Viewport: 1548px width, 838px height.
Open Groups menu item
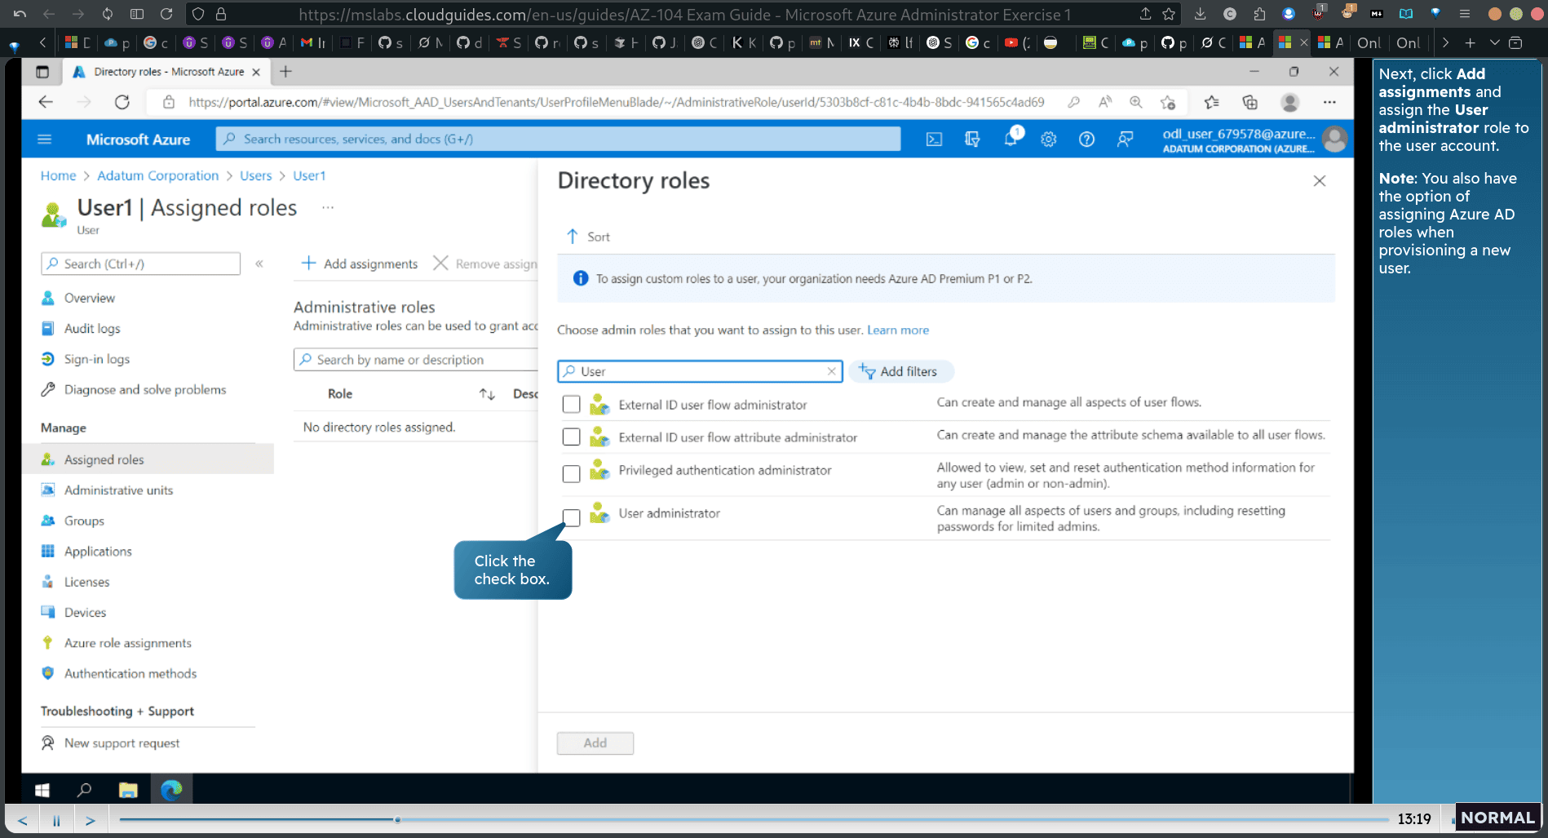(x=84, y=521)
